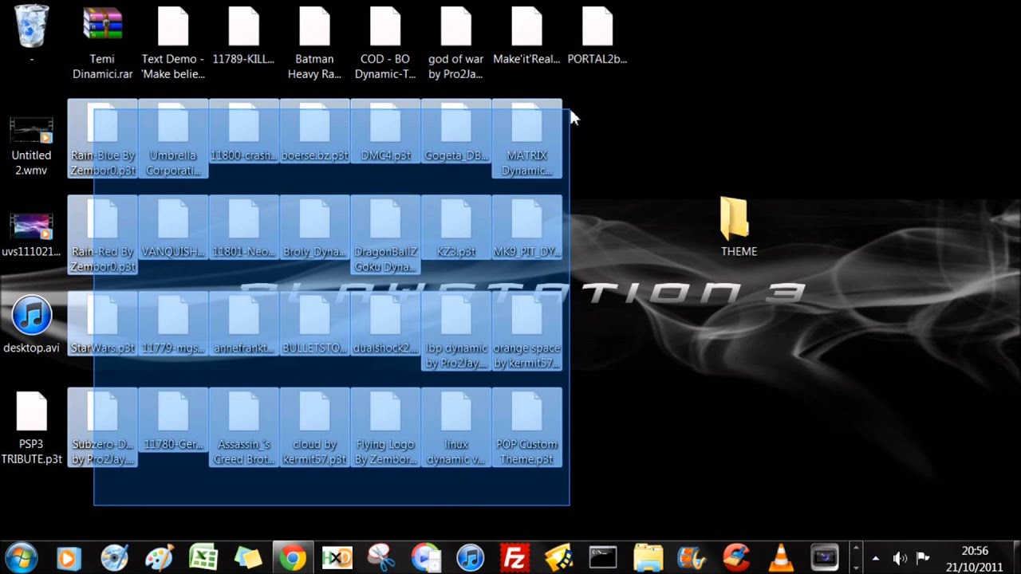
Task: Select the Flying Logo By Zembor... file
Action: click(x=385, y=427)
